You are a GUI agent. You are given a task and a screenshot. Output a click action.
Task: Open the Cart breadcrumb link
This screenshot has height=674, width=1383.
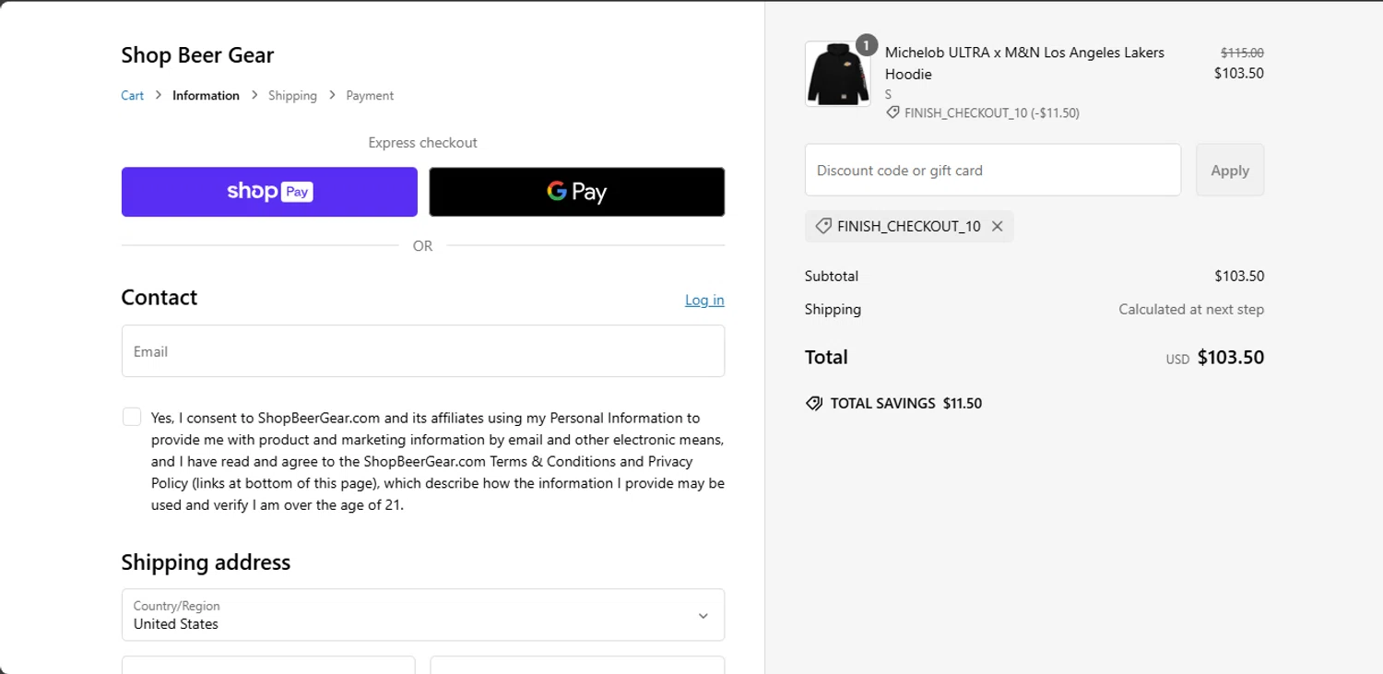[133, 95]
